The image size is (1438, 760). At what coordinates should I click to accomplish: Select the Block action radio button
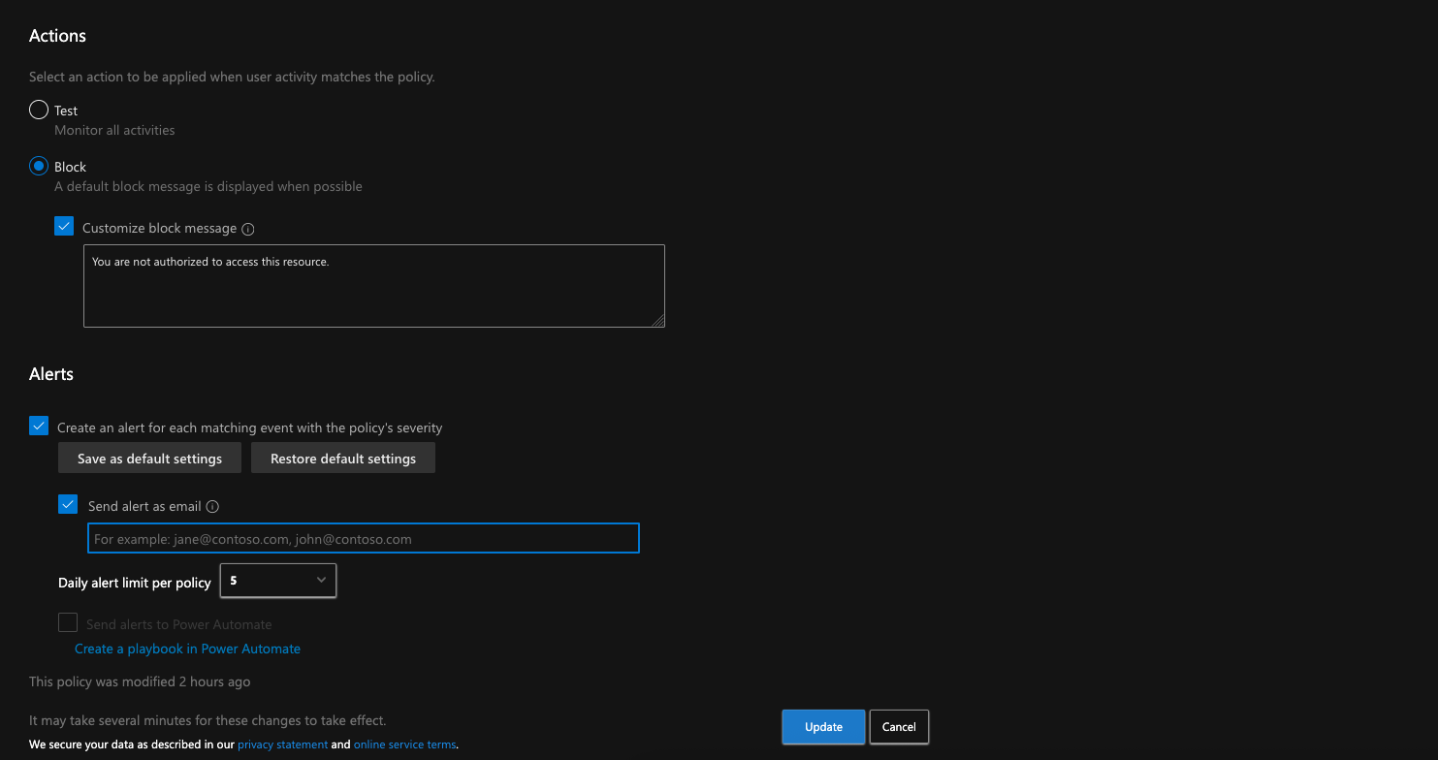tap(39, 165)
